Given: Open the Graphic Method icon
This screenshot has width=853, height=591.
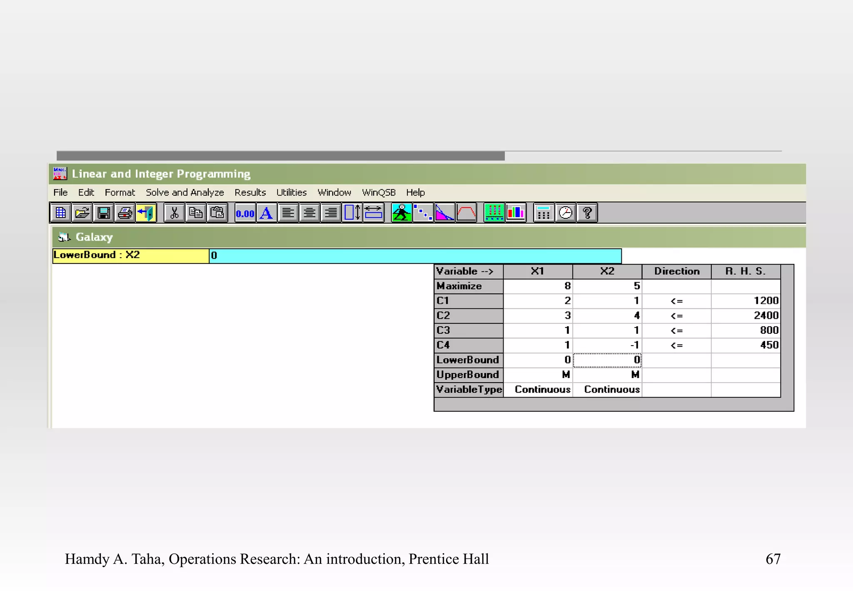Looking at the screenshot, I should point(444,213).
